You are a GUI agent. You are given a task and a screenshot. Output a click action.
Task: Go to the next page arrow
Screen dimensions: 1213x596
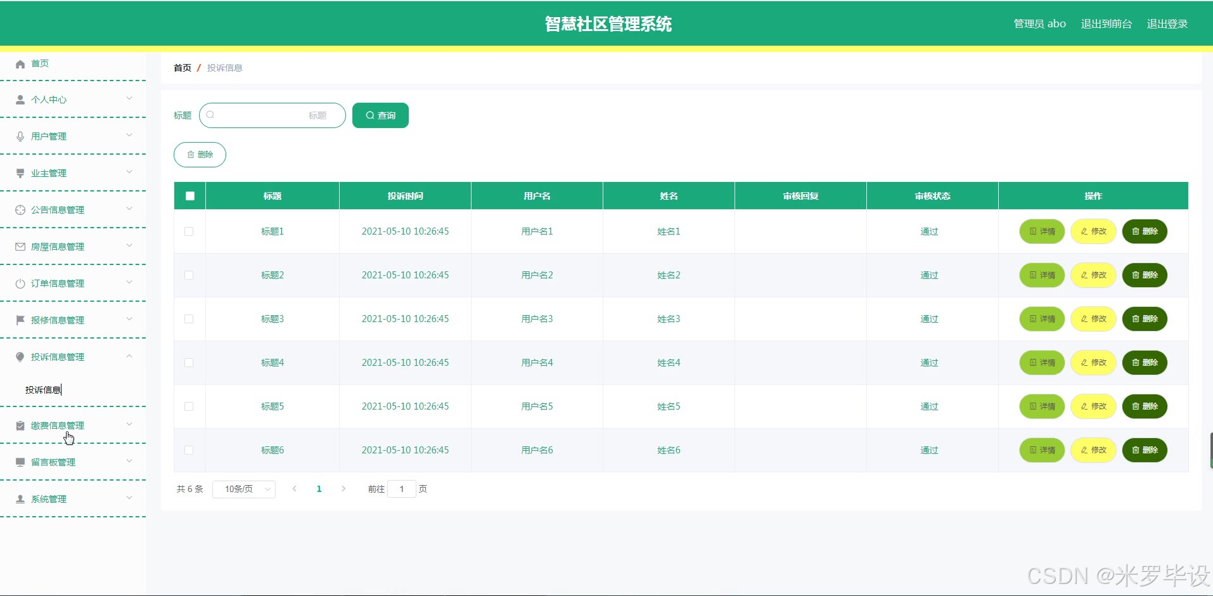[343, 489]
